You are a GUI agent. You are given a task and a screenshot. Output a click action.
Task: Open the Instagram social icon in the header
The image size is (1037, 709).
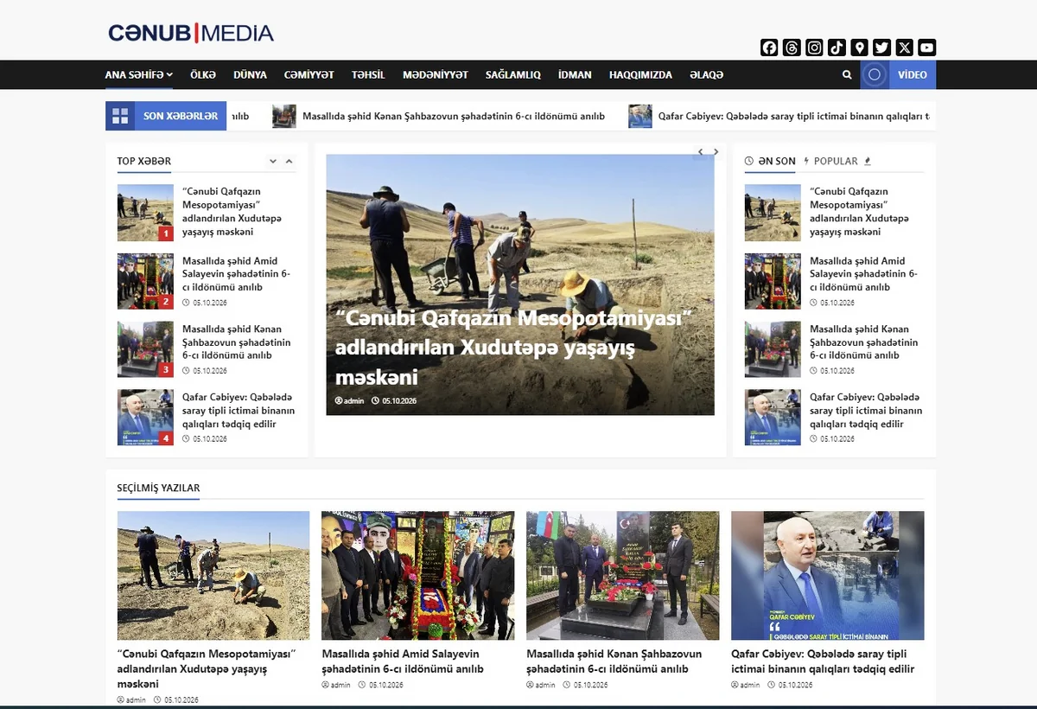point(814,48)
